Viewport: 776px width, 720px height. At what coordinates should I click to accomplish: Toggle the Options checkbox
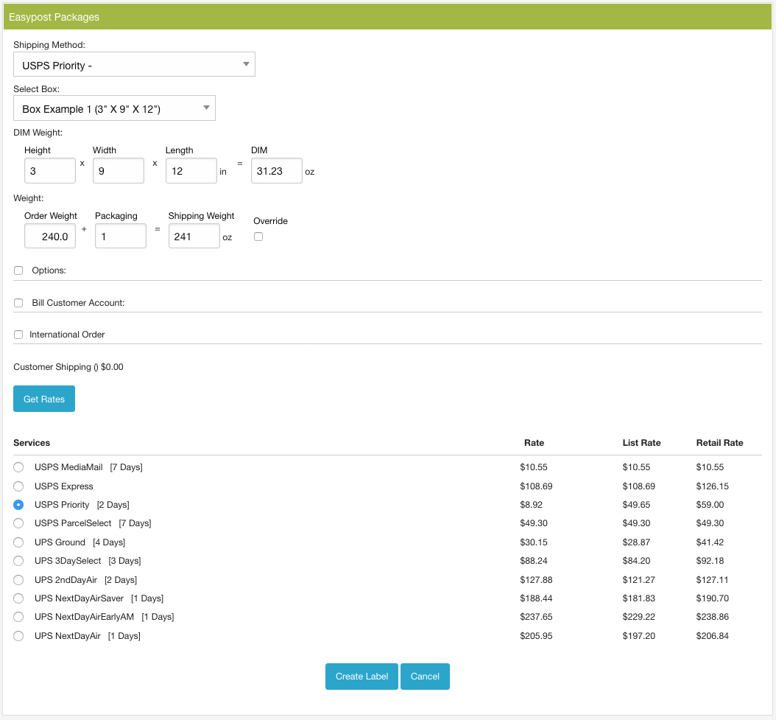(18, 270)
